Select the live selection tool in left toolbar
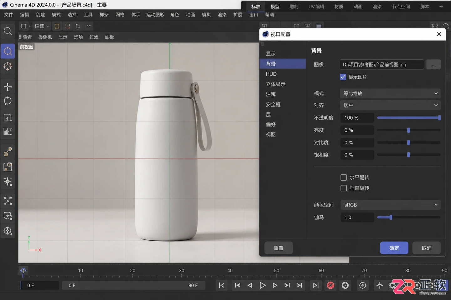Screen dimensions: 451x300 pos(8,51)
